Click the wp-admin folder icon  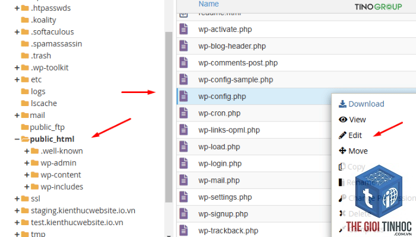(x=34, y=163)
